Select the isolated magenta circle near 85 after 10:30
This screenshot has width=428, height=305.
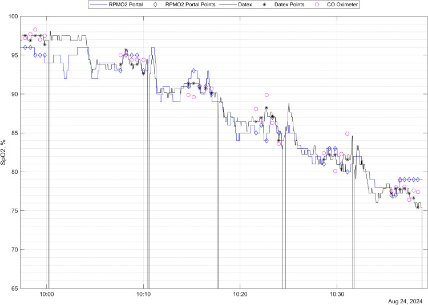point(348,134)
